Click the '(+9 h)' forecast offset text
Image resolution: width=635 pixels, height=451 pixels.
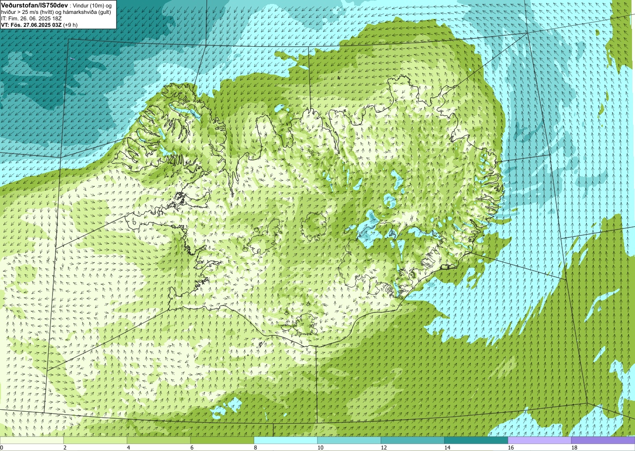[70, 25]
